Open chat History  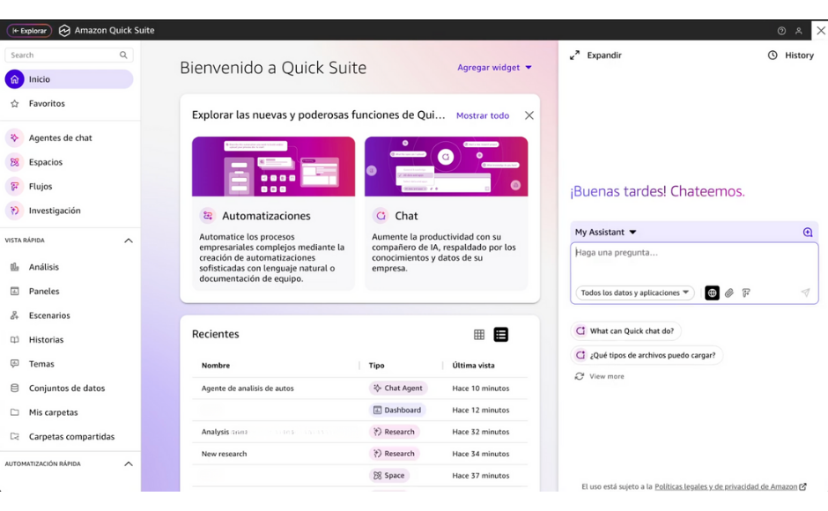(x=790, y=56)
